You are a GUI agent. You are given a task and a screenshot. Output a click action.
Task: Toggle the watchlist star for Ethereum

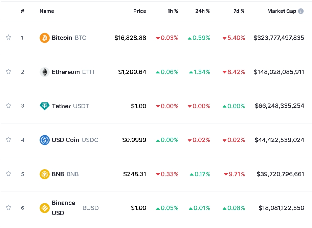(8, 72)
